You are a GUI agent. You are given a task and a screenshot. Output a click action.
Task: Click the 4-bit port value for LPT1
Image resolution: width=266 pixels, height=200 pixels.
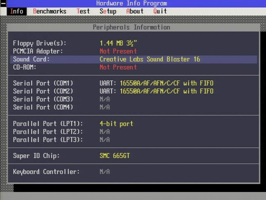coord(116,124)
